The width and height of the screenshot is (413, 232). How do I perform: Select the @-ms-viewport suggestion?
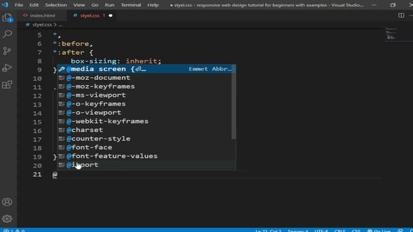[145, 95]
